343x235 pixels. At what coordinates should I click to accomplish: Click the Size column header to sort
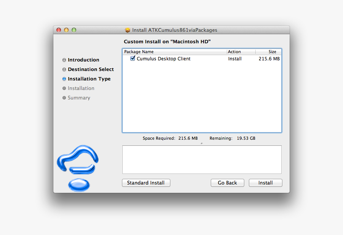(x=272, y=52)
